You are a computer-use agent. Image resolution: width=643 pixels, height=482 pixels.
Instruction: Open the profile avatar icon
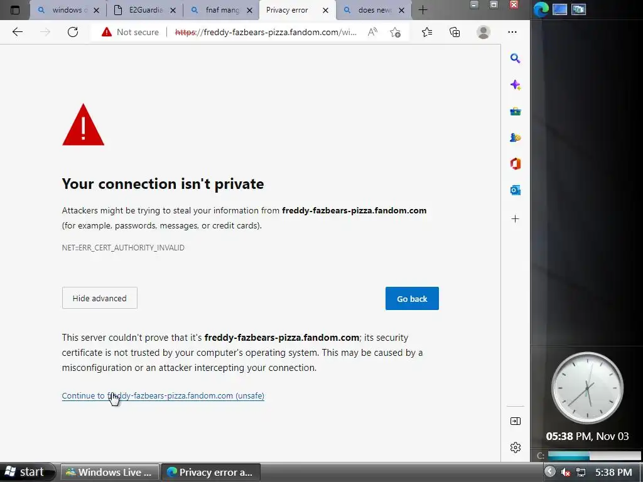coord(484,32)
